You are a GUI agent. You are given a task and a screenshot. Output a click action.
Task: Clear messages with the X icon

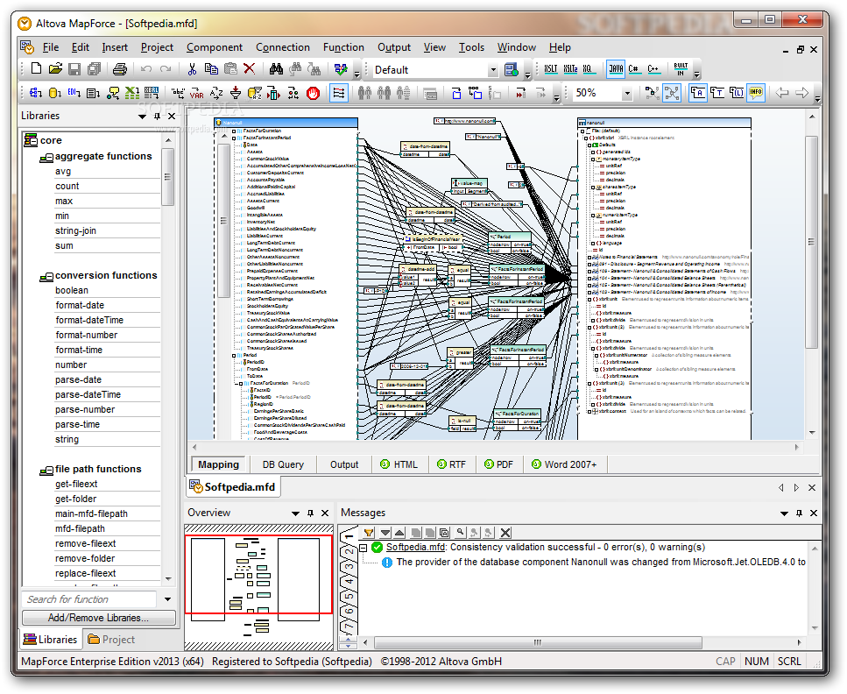click(505, 533)
